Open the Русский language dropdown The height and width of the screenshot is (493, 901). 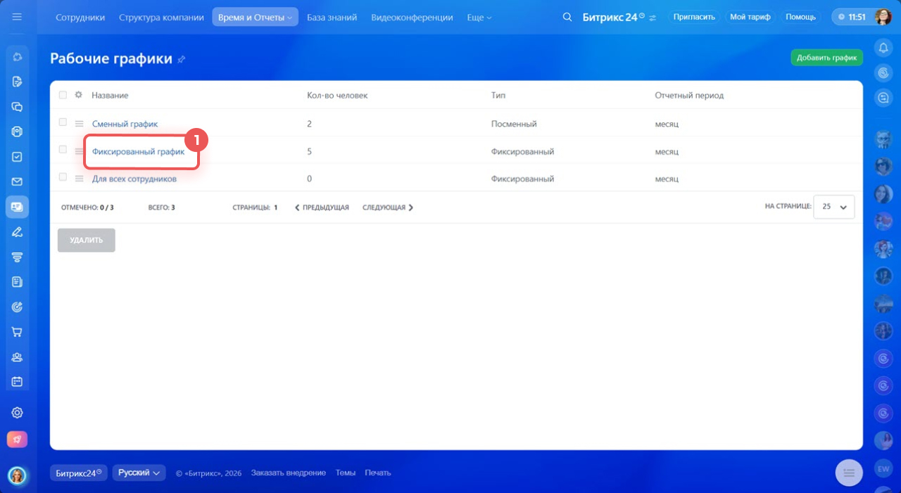point(139,473)
